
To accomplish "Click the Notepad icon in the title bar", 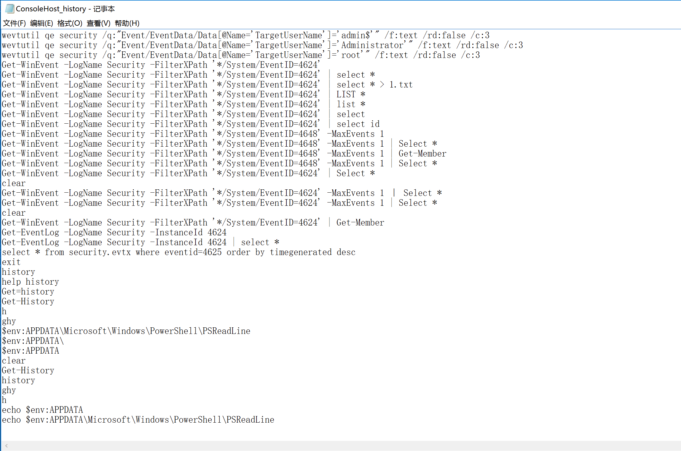I will [9, 9].
